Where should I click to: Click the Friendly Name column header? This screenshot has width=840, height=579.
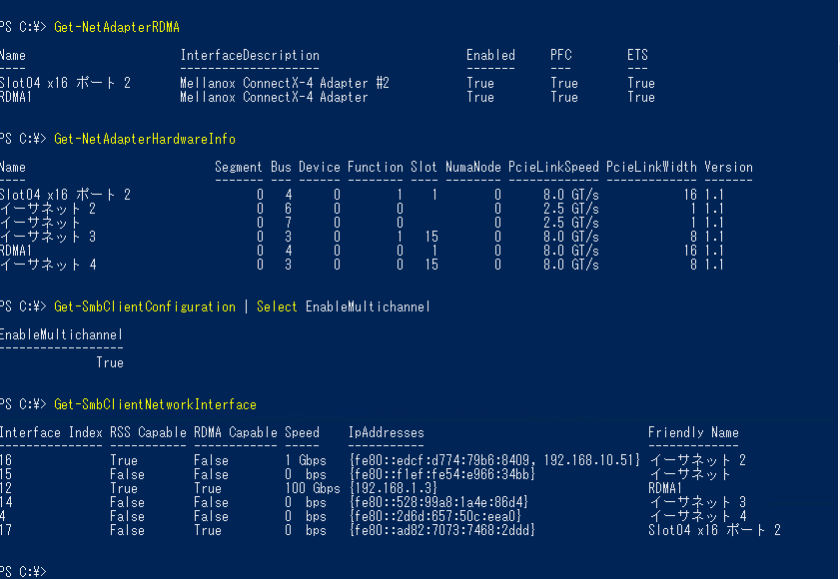pyautogui.click(x=693, y=433)
